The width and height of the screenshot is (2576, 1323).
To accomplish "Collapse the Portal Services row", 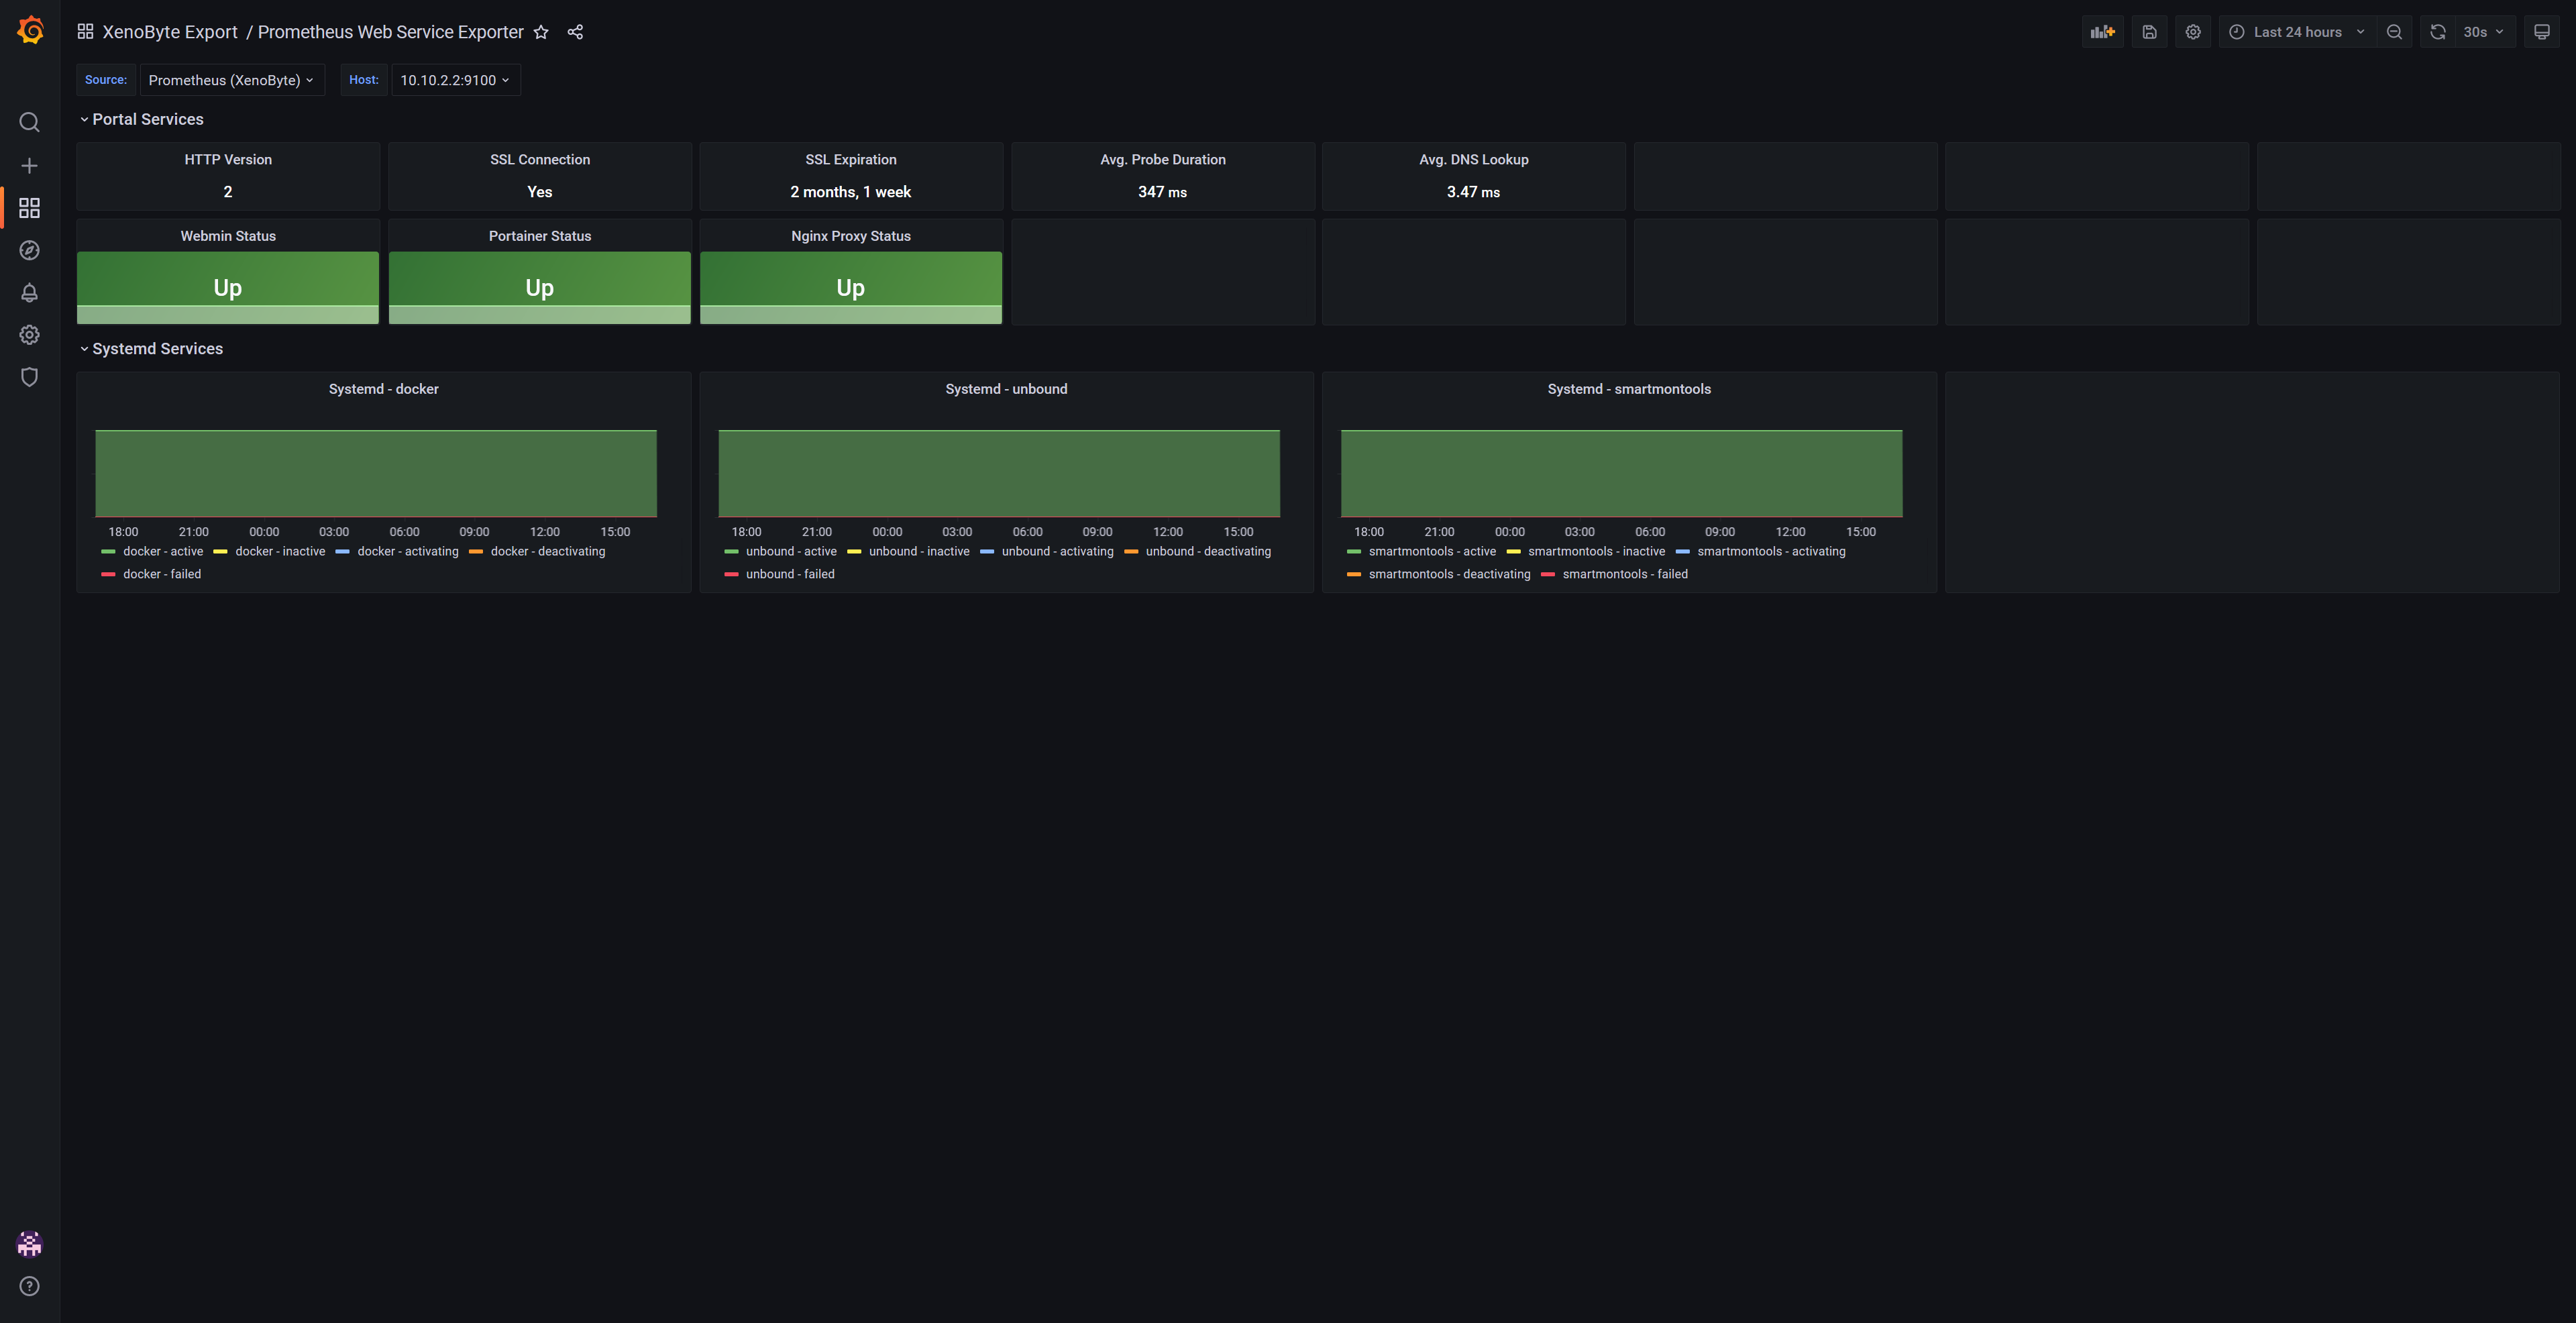I will point(147,119).
